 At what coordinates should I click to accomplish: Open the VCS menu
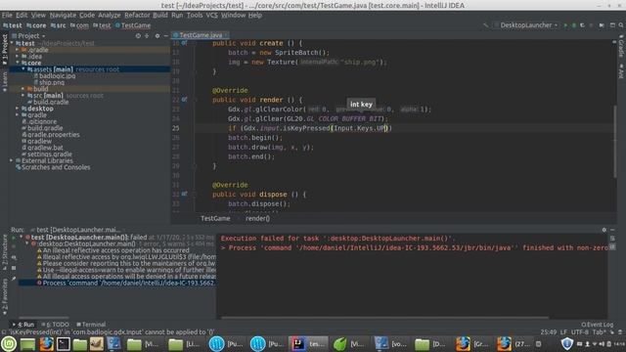coord(212,16)
